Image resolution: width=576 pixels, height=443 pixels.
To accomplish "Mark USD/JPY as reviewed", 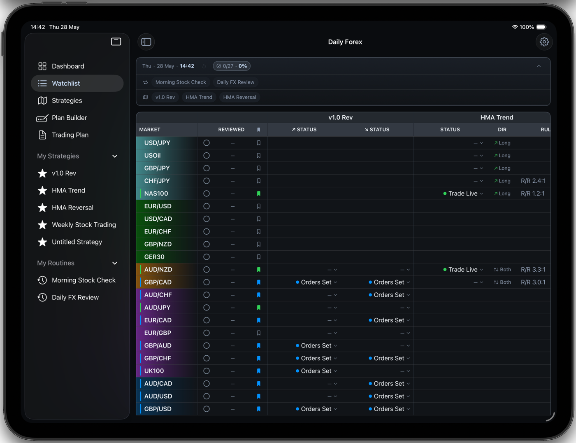I will click(207, 143).
